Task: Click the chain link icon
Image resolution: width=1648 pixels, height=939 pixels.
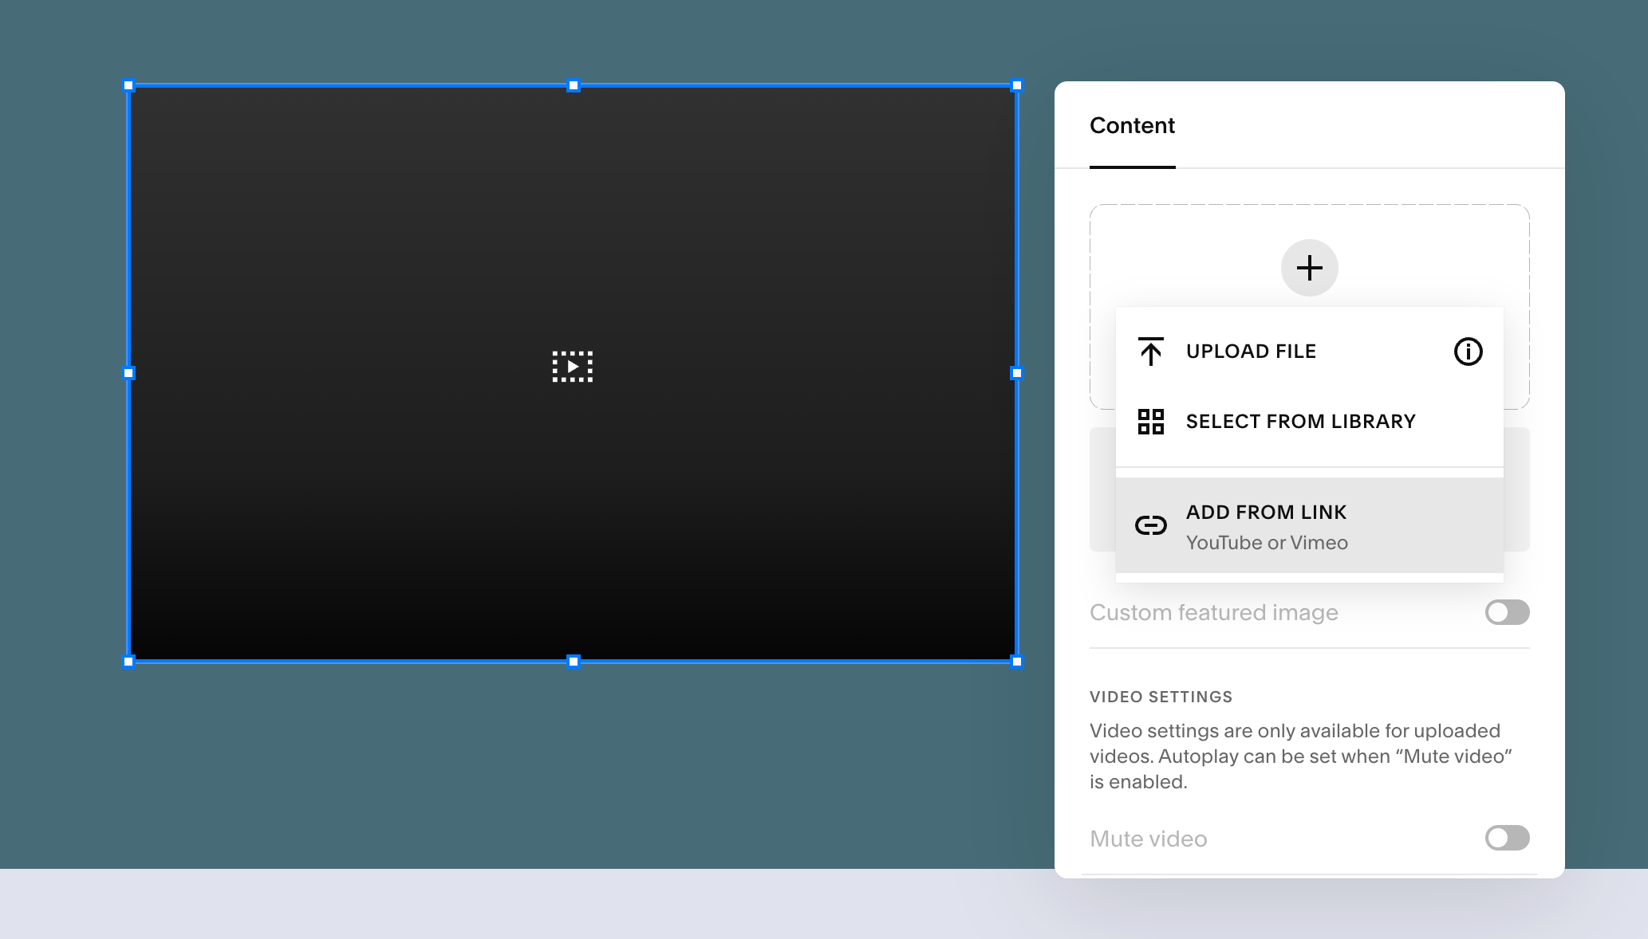Action: (x=1150, y=525)
